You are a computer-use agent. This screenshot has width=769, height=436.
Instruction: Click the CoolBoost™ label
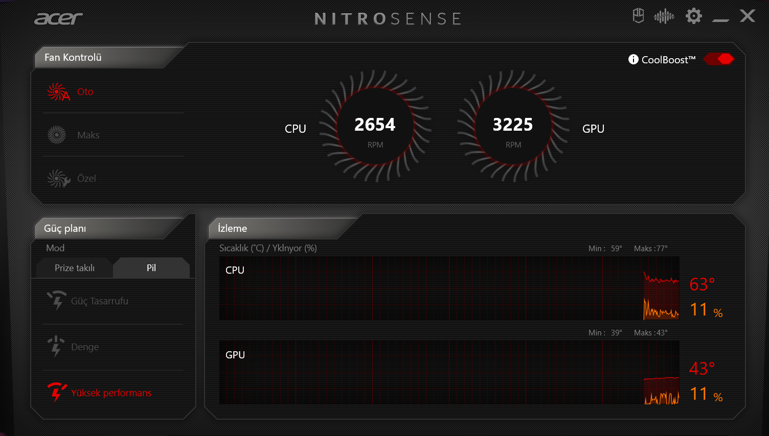pyautogui.click(x=669, y=60)
